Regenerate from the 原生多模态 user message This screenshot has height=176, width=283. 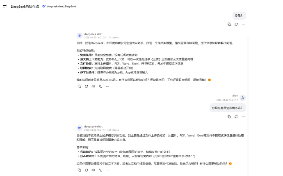click(x=236, y=117)
